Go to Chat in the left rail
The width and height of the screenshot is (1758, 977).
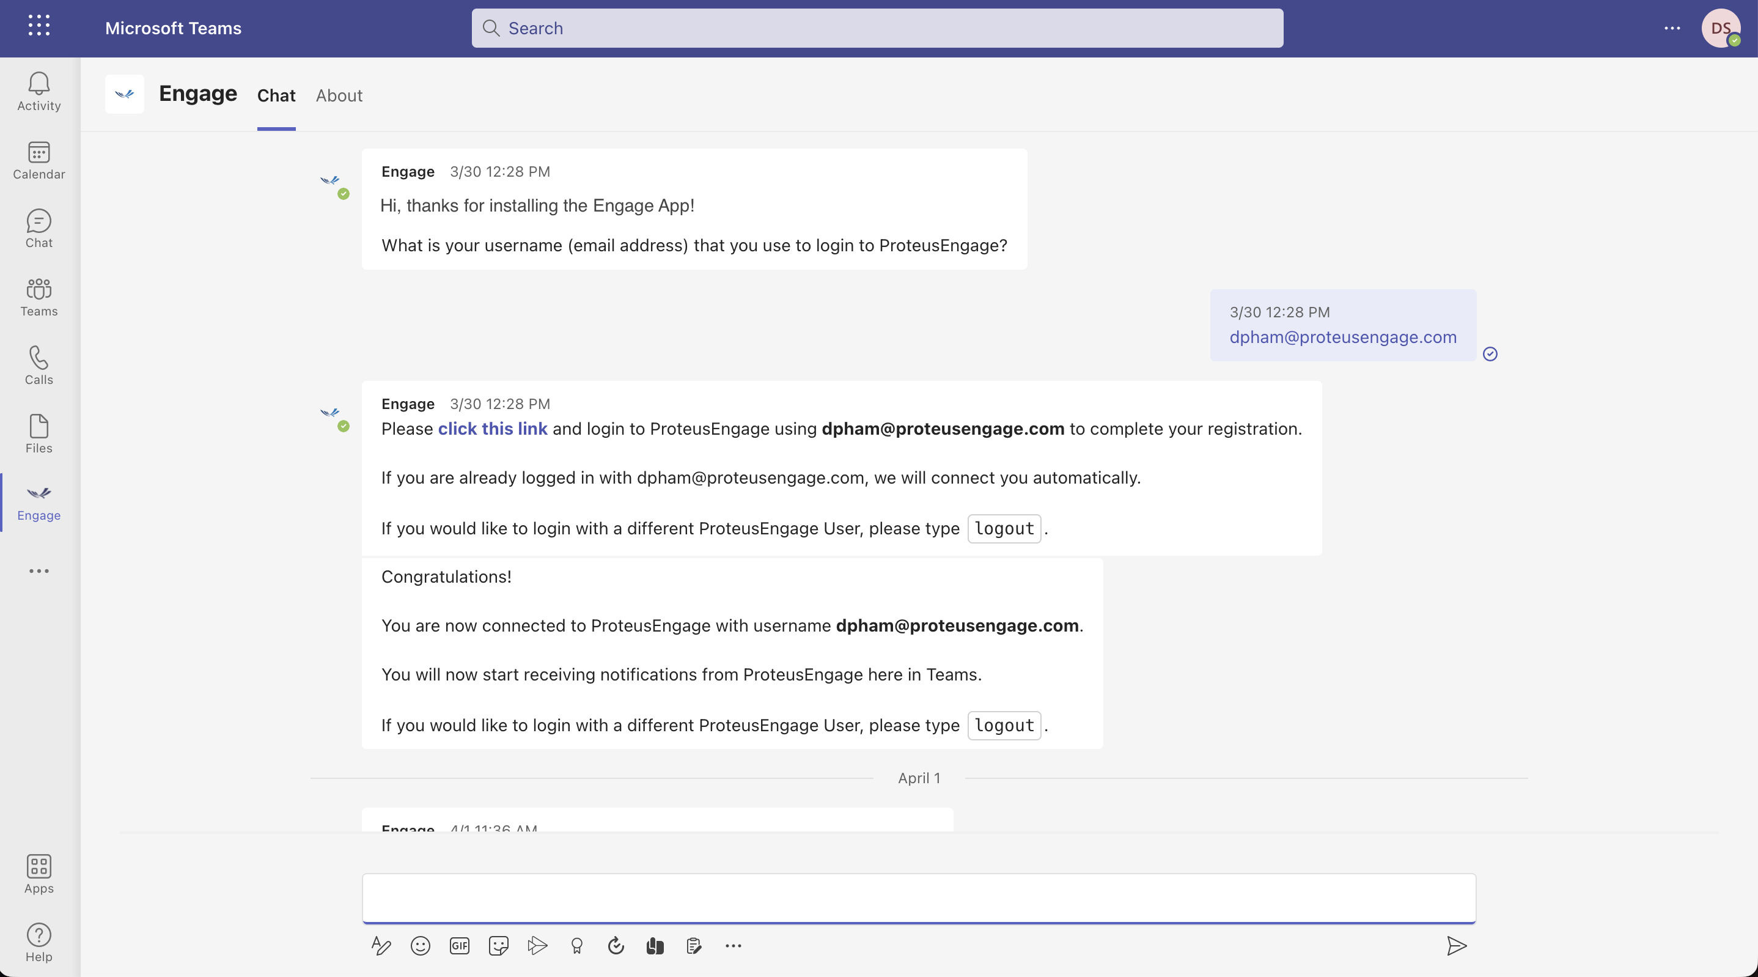pos(39,229)
